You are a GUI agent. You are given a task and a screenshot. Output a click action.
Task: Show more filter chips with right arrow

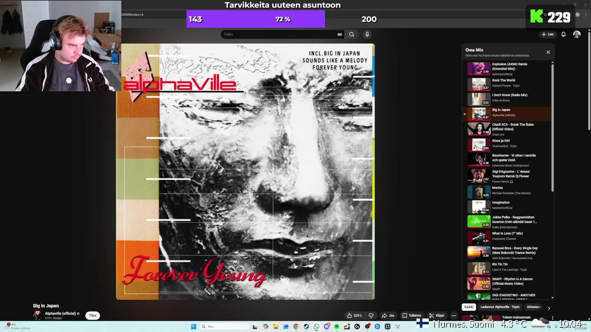click(x=549, y=308)
